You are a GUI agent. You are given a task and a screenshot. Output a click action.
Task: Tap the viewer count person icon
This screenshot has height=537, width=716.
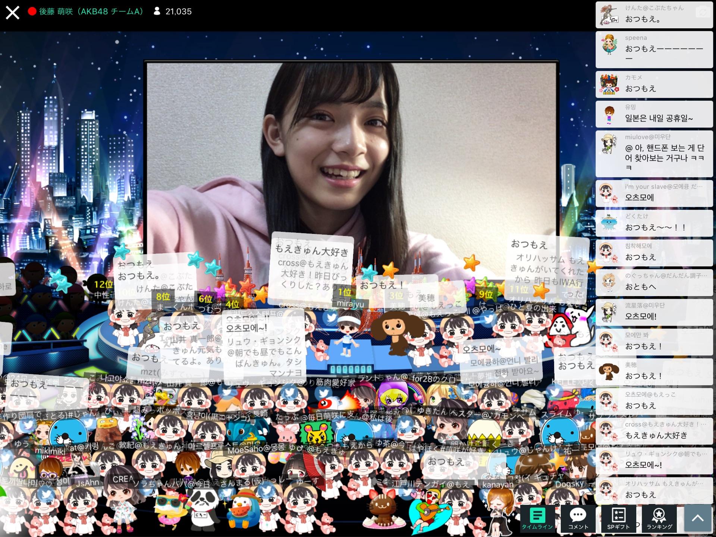[x=157, y=12]
